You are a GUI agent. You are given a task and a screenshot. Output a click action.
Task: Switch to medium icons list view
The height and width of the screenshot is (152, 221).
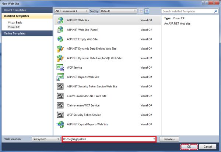click(x=147, y=11)
